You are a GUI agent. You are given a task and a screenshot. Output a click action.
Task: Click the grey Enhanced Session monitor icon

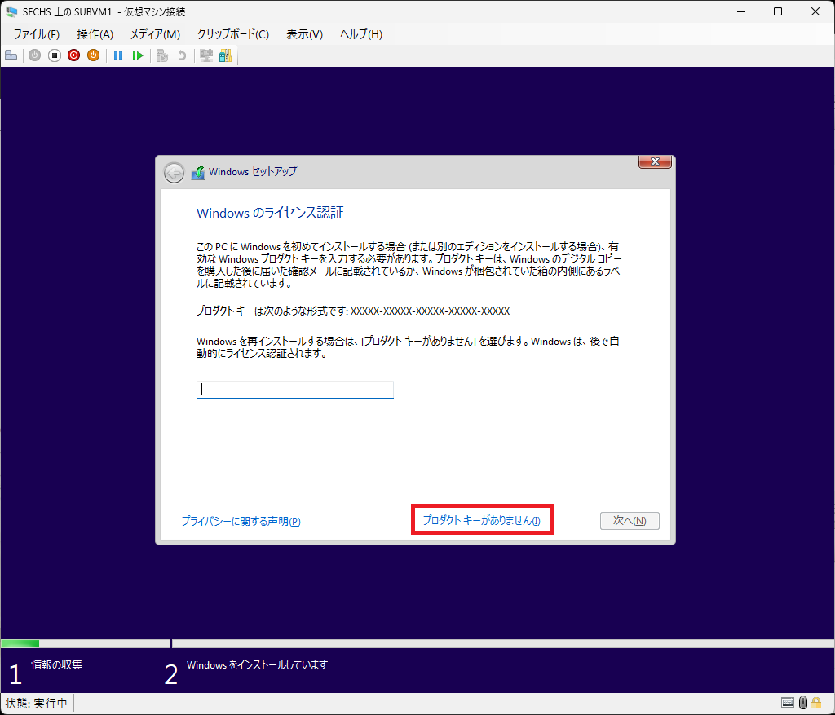pos(206,55)
